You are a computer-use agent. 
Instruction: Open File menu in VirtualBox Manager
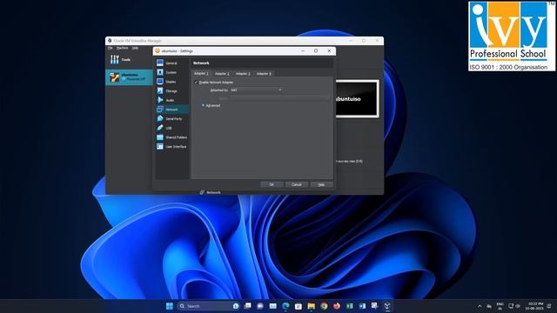click(111, 48)
